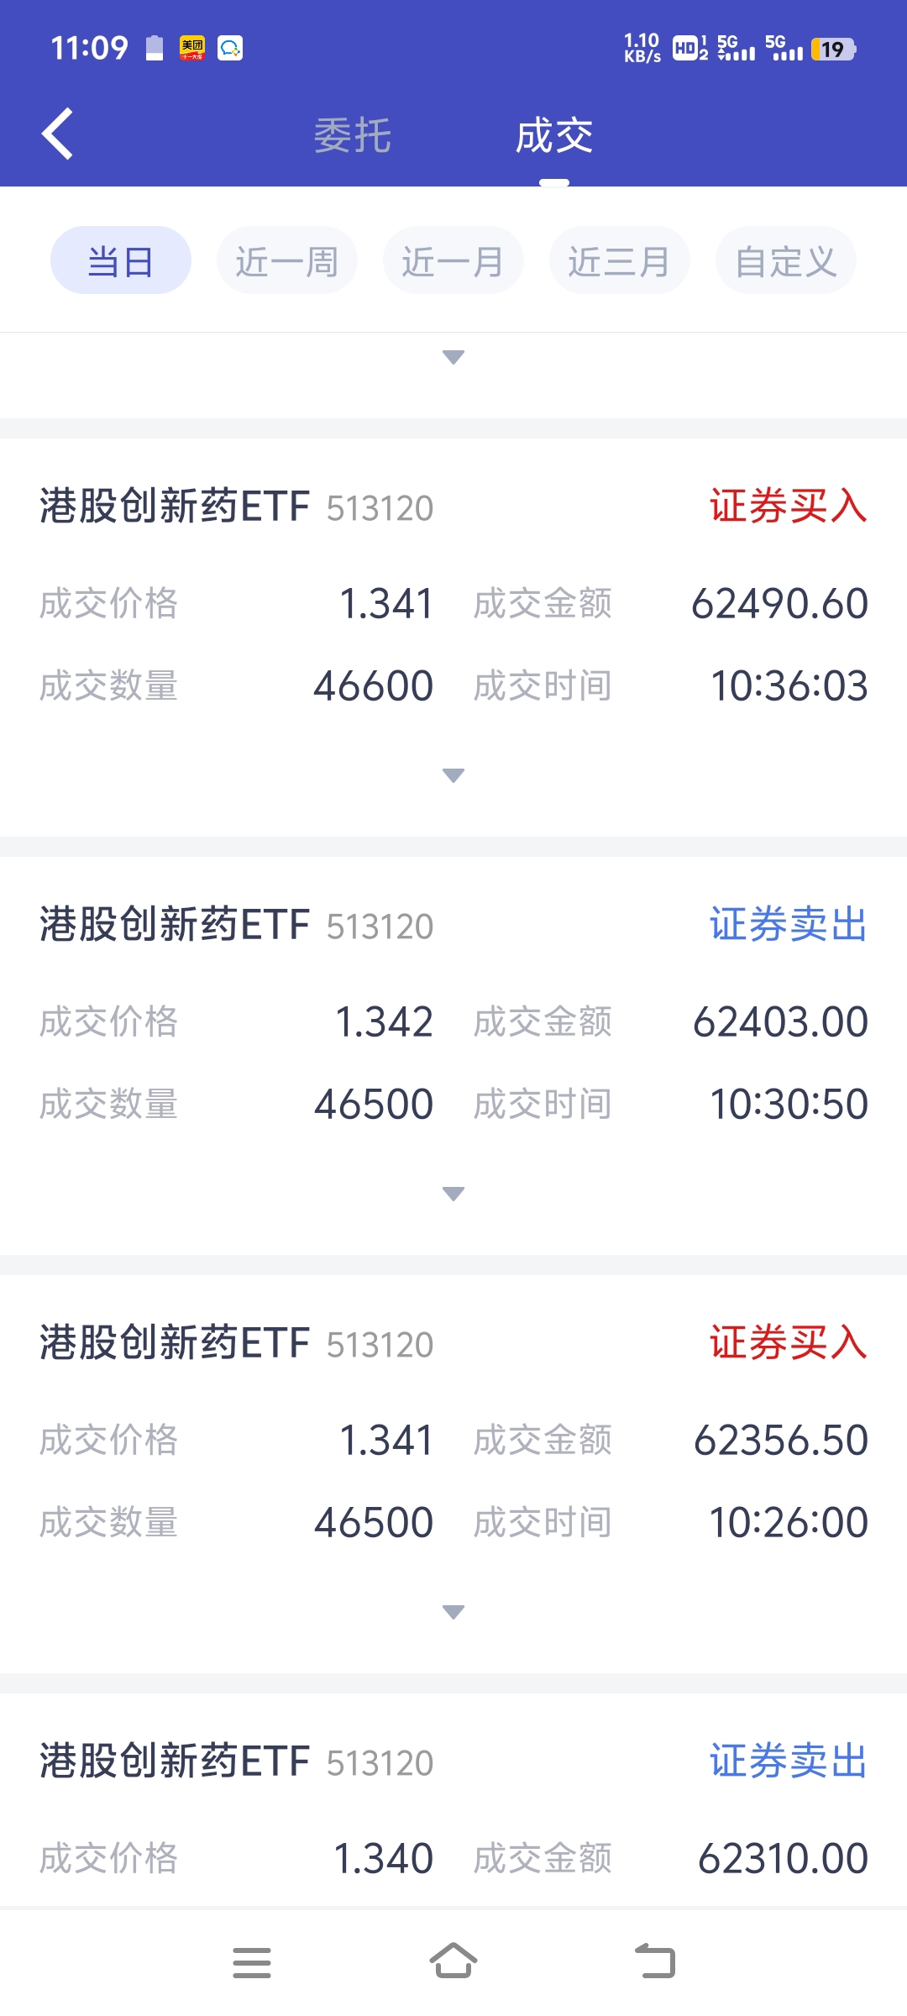The height and width of the screenshot is (2016, 907).
Task: Switch to the 委托 tab
Action: coord(353,135)
